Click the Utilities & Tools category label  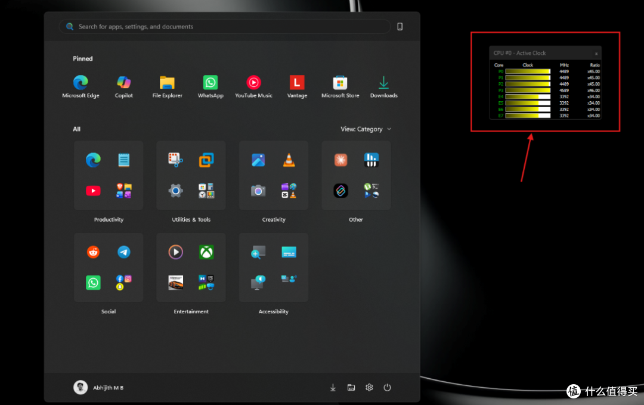coord(191,220)
